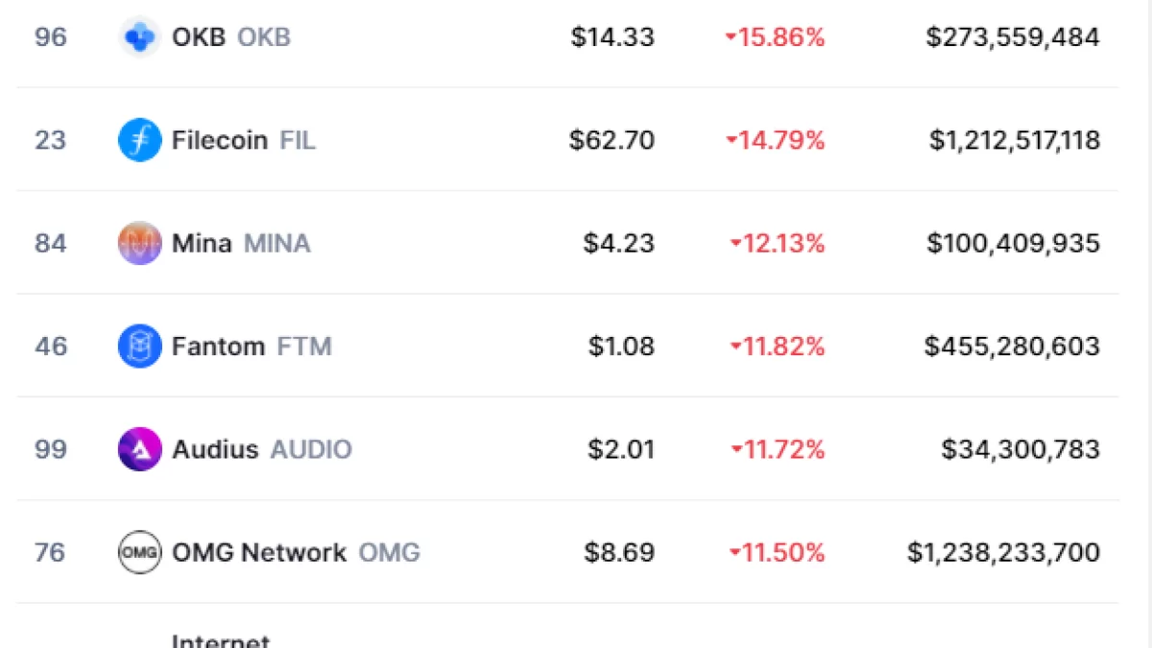Screen dimensions: 1152x648
Task: Click the Mina name link
Action: (x=202, y=243)
